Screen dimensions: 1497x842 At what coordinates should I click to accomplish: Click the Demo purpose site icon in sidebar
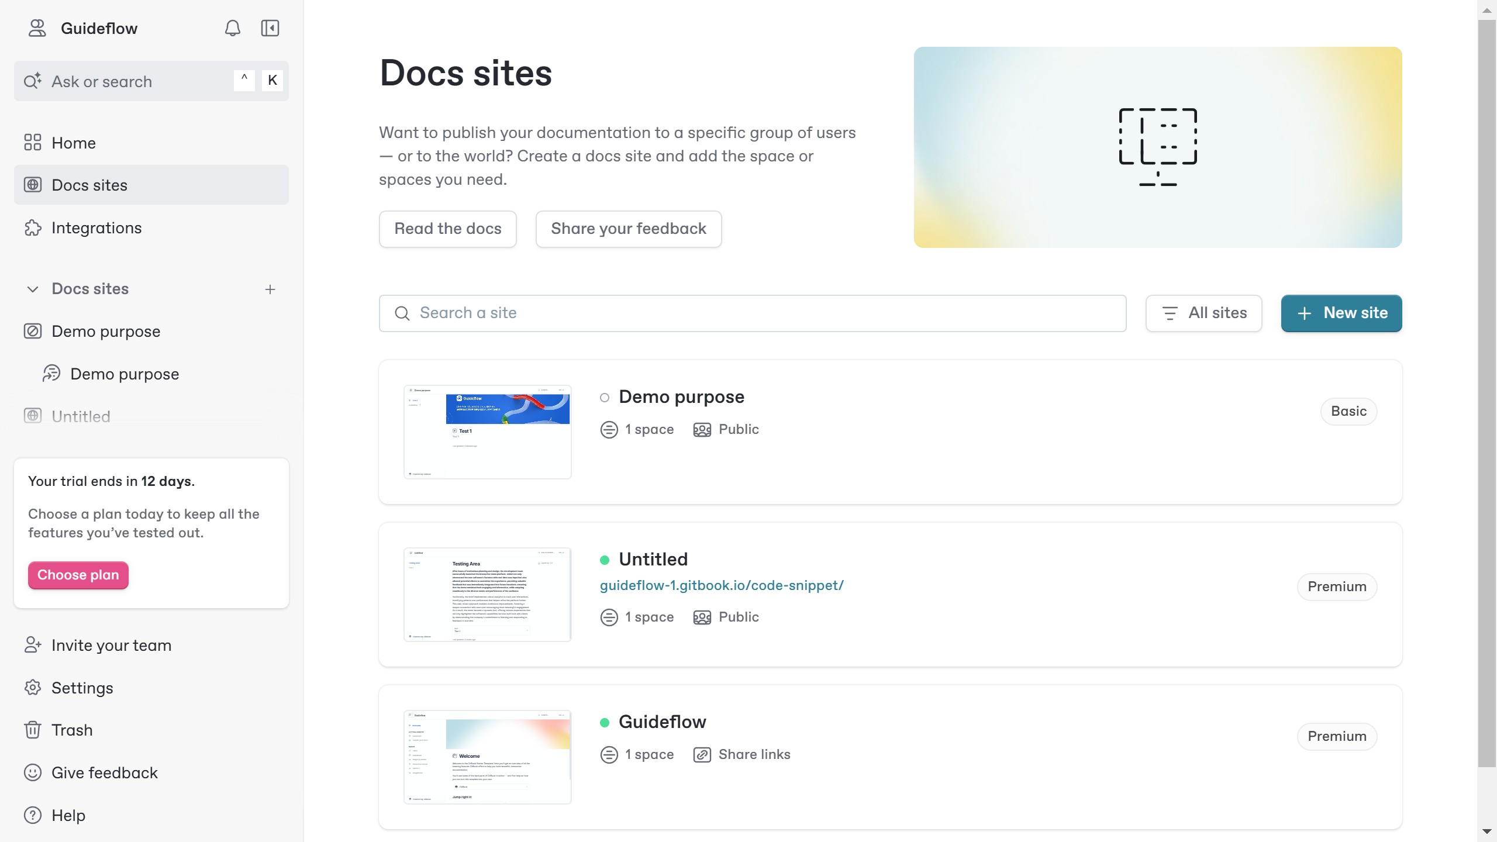(33, 331)
